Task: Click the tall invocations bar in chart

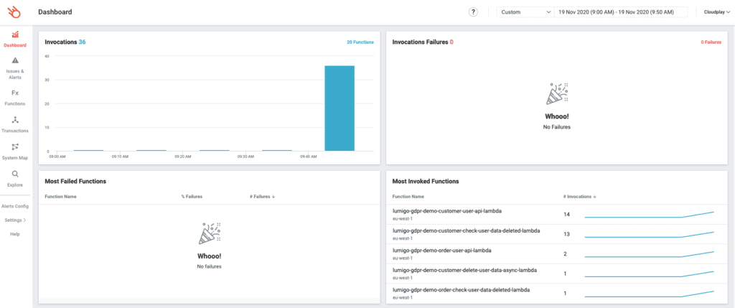Action: coord(340,108)
